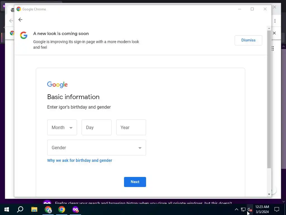Click the Google wordmark logo above Basic information
The width and height of the screenshot is (286, 215).
[57, 85]
